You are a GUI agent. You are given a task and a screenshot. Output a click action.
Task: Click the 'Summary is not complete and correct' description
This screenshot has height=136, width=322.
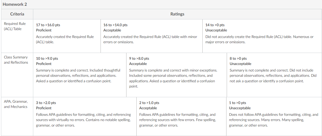(273, 76)
